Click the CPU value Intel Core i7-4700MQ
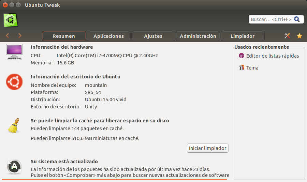Image resolution: width=307 pixels, height=182 pixels. coord(107,56)
